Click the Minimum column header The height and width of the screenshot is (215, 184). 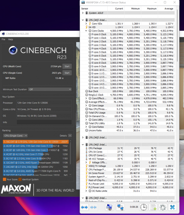pyautogui.click(x=135, y=9)
